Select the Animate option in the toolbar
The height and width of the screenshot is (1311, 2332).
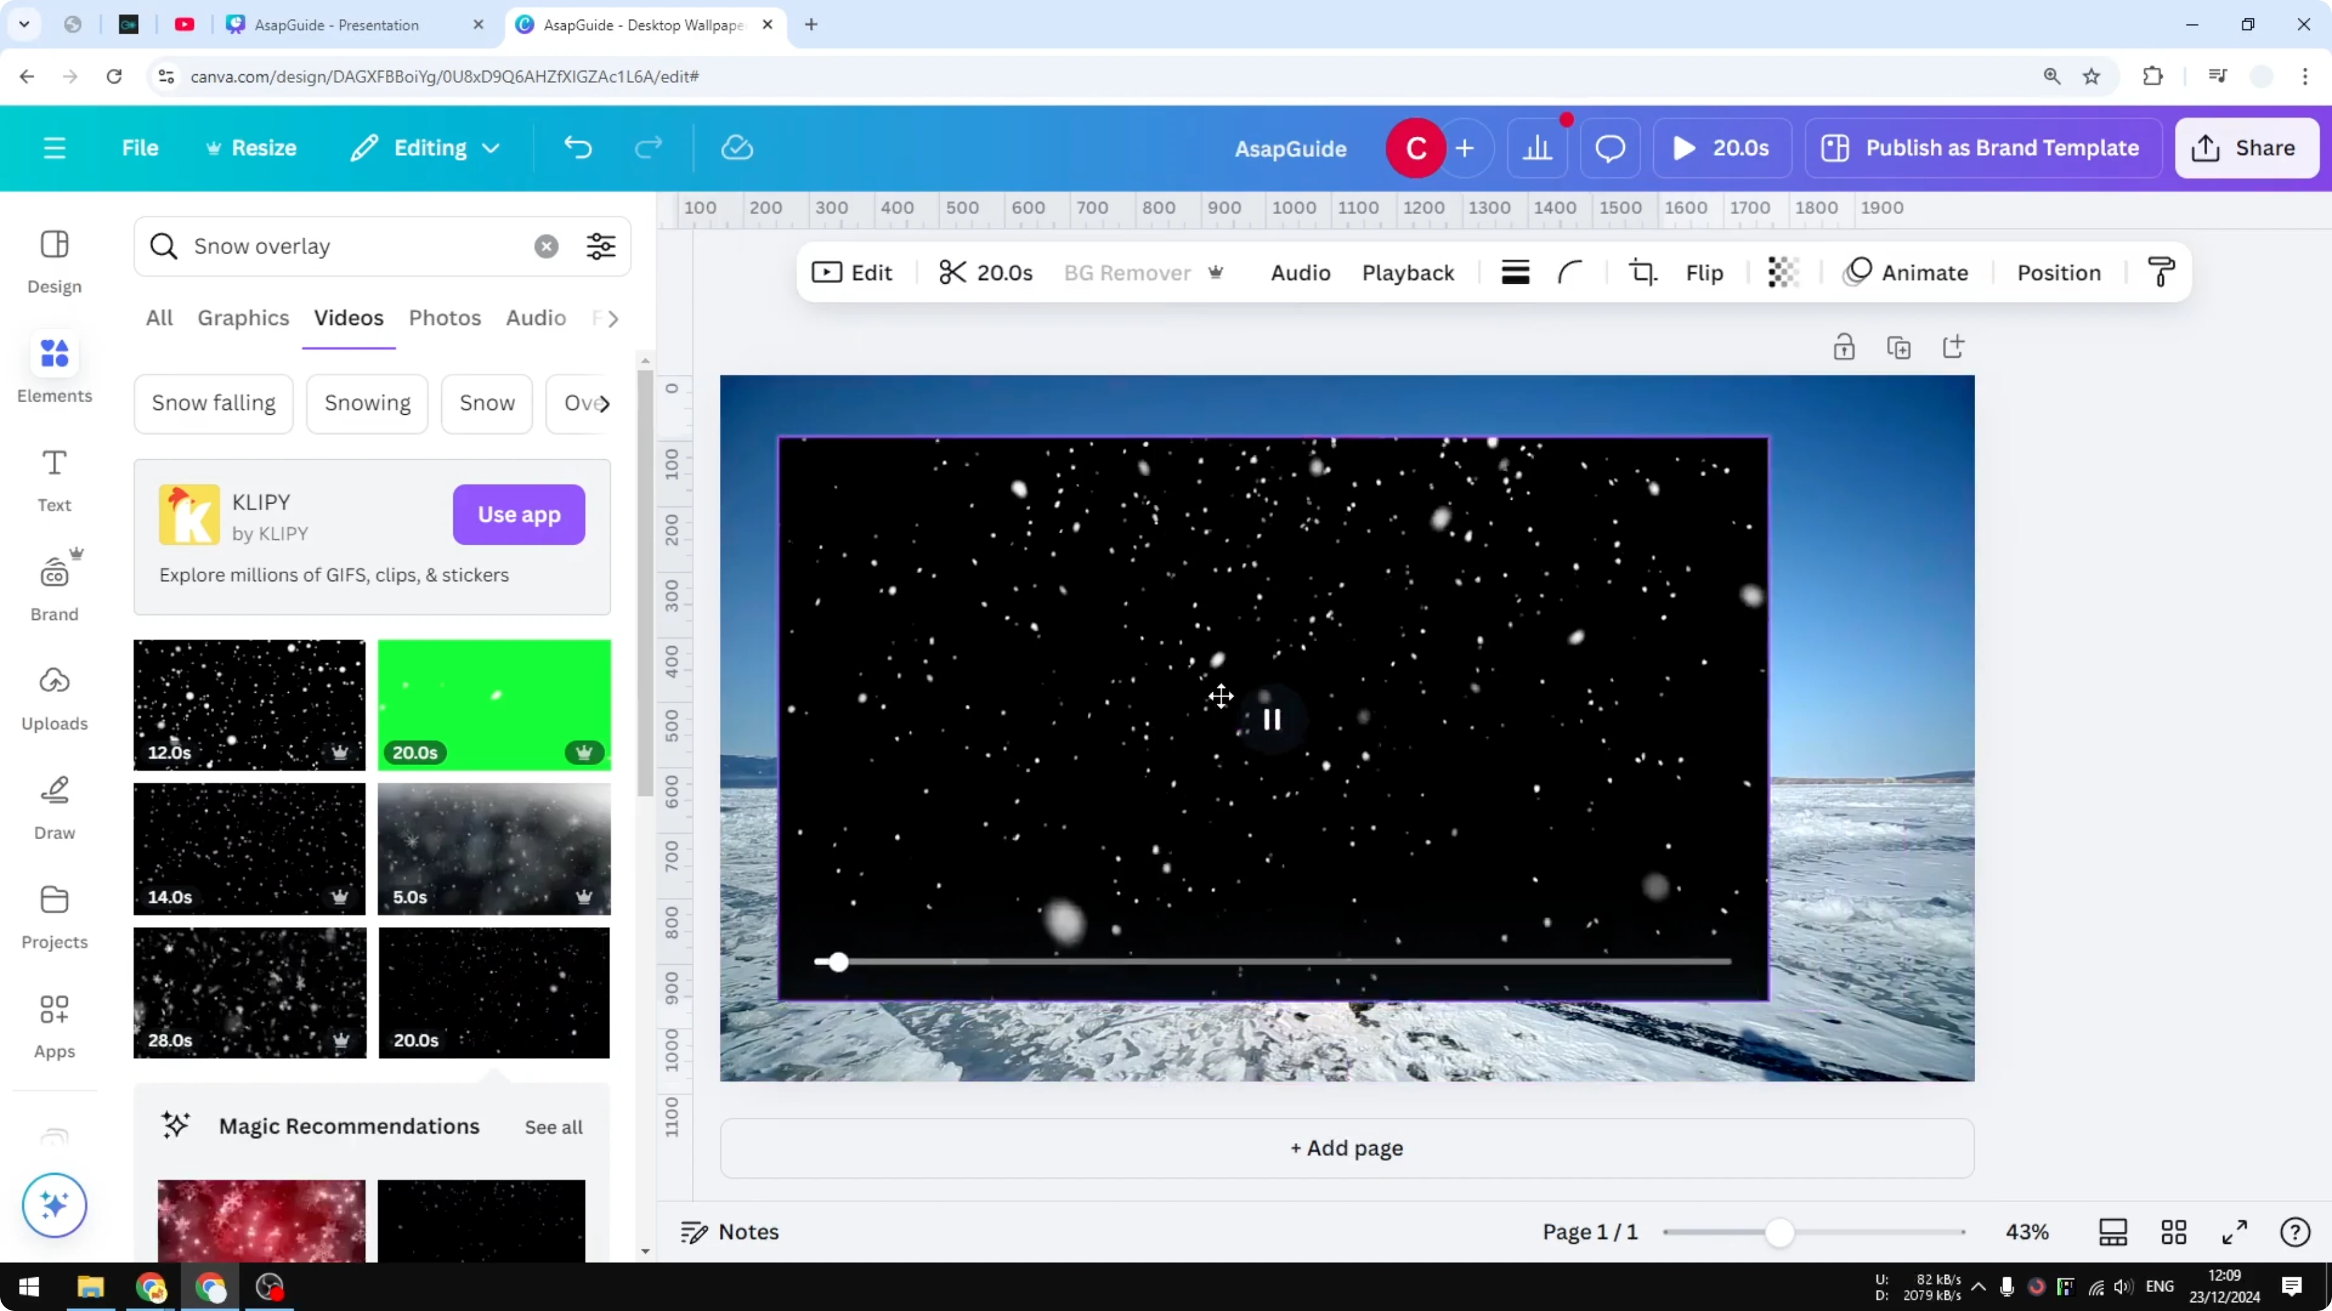pos(1906,272)
